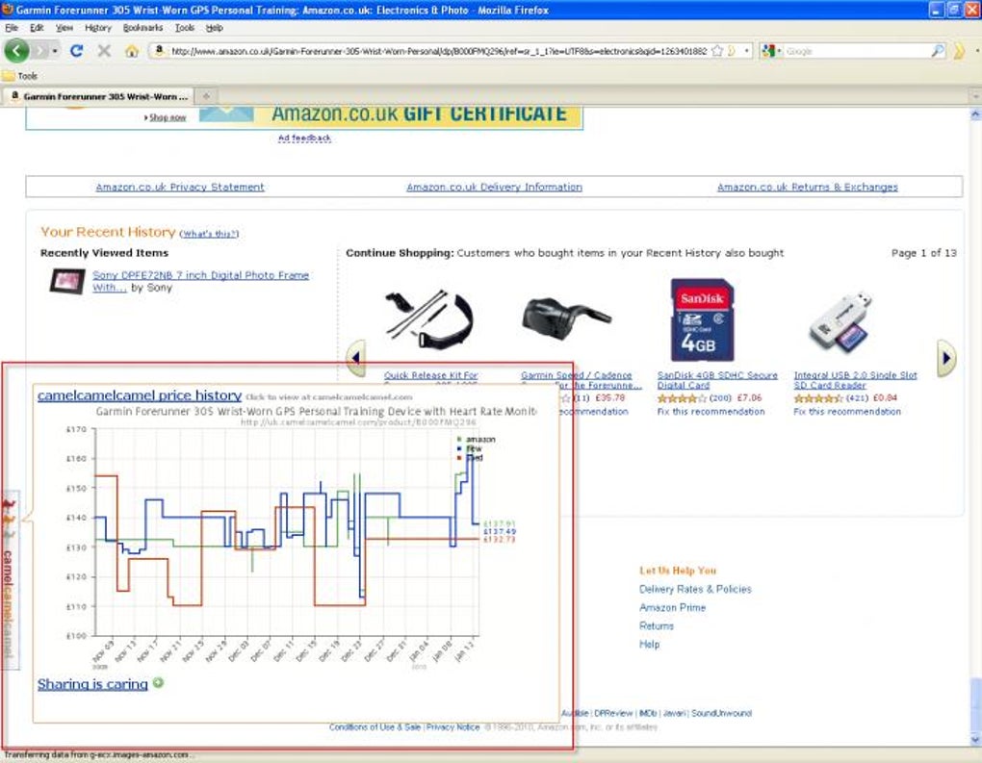Go back with the green Back arrow

click(17, 51)
